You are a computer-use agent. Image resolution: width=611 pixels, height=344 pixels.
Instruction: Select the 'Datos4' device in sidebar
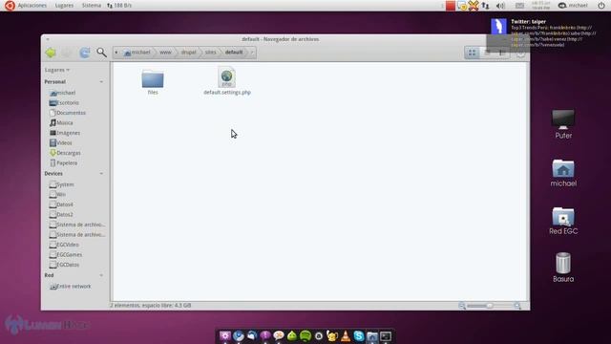click(x=61, y=204)
